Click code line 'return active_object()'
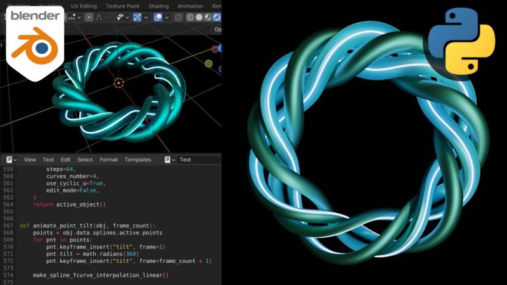Image resolution: width=507 pixels, height=285 pixels. [x=70, y=205]
